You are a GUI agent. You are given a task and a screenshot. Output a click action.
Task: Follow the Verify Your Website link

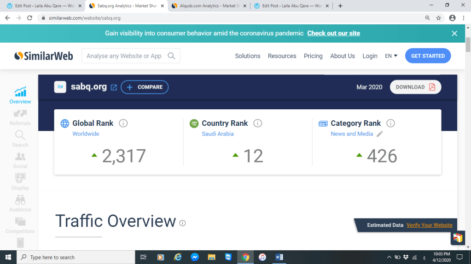429,225
